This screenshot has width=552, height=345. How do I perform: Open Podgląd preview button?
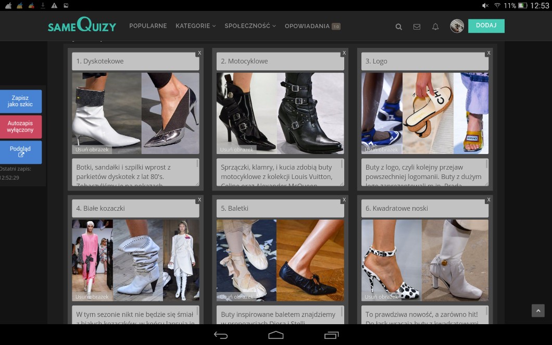20,151
